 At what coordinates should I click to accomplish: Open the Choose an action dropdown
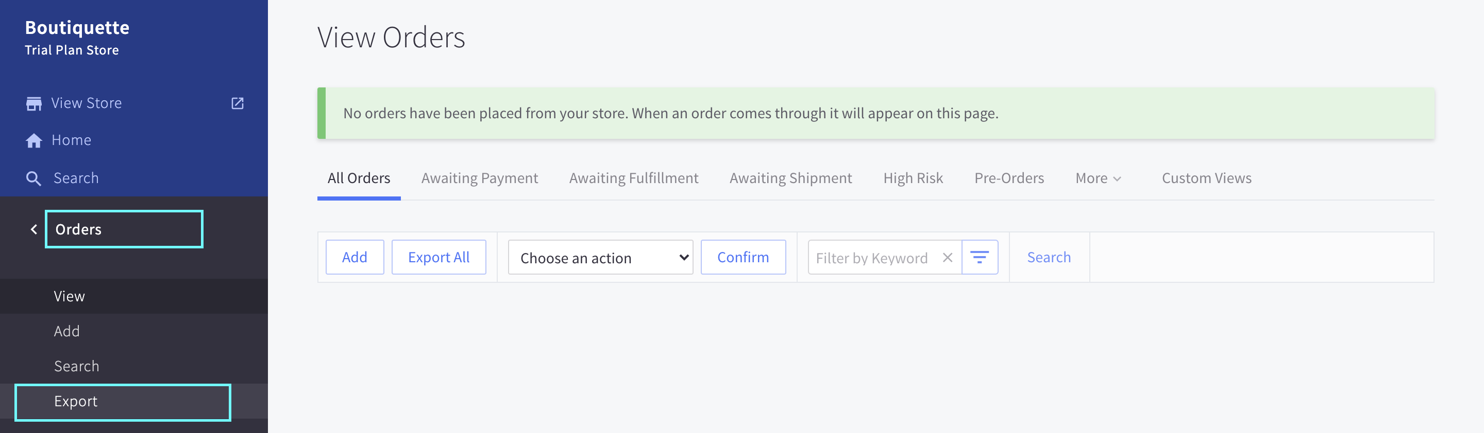coord(600,258)
